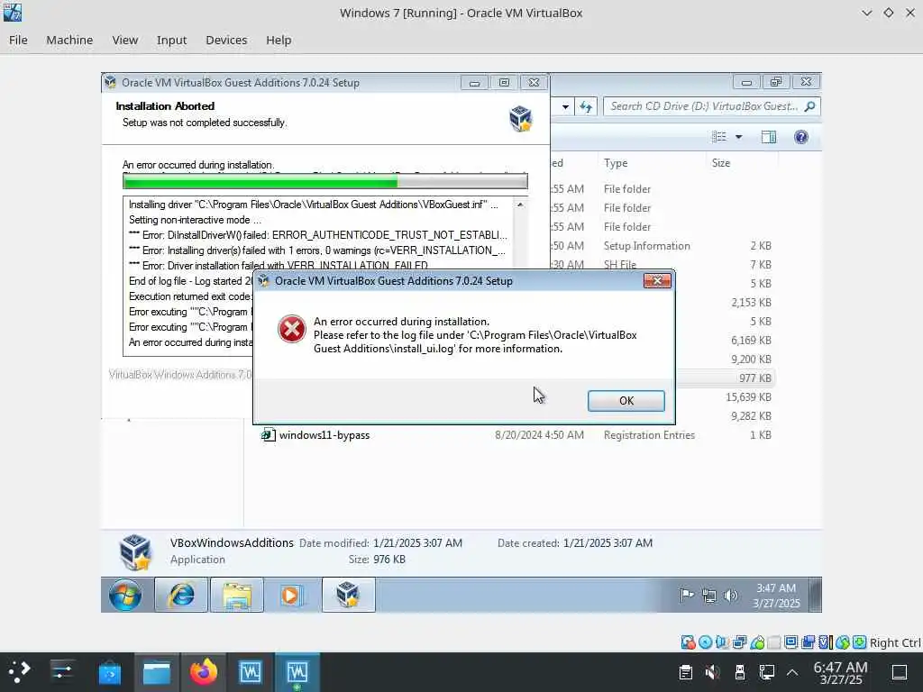
Task: Open the Action Center flag in the tray
Action: (686, 596)
